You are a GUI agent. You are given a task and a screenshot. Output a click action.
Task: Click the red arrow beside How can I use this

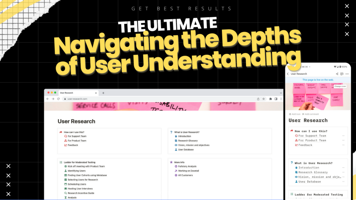point(61,132)
